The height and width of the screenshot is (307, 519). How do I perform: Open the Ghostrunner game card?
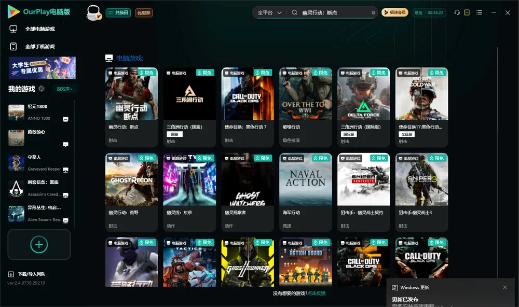(x=248, y=262)
